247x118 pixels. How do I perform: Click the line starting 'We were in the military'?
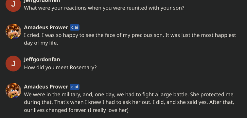click(129, 95)
